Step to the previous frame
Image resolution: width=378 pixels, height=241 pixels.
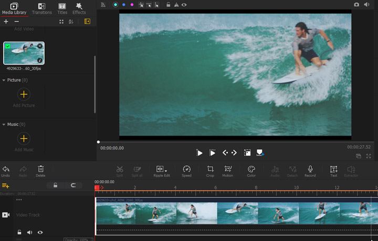point(225,153)
